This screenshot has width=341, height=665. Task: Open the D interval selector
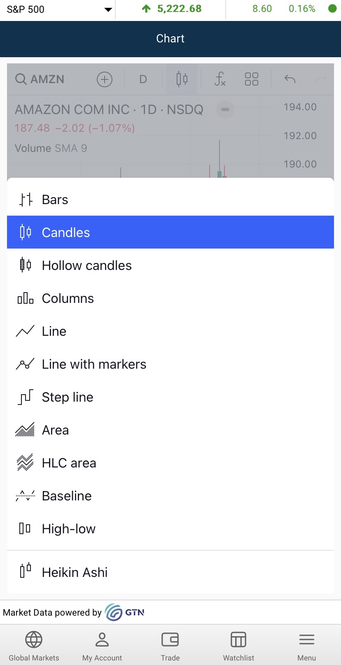click(x=143, y=79)
